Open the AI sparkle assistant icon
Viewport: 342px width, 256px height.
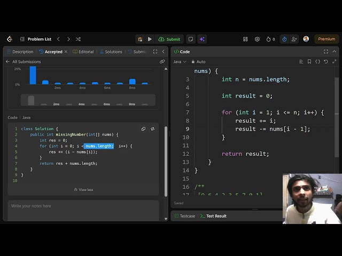[202, 39]
